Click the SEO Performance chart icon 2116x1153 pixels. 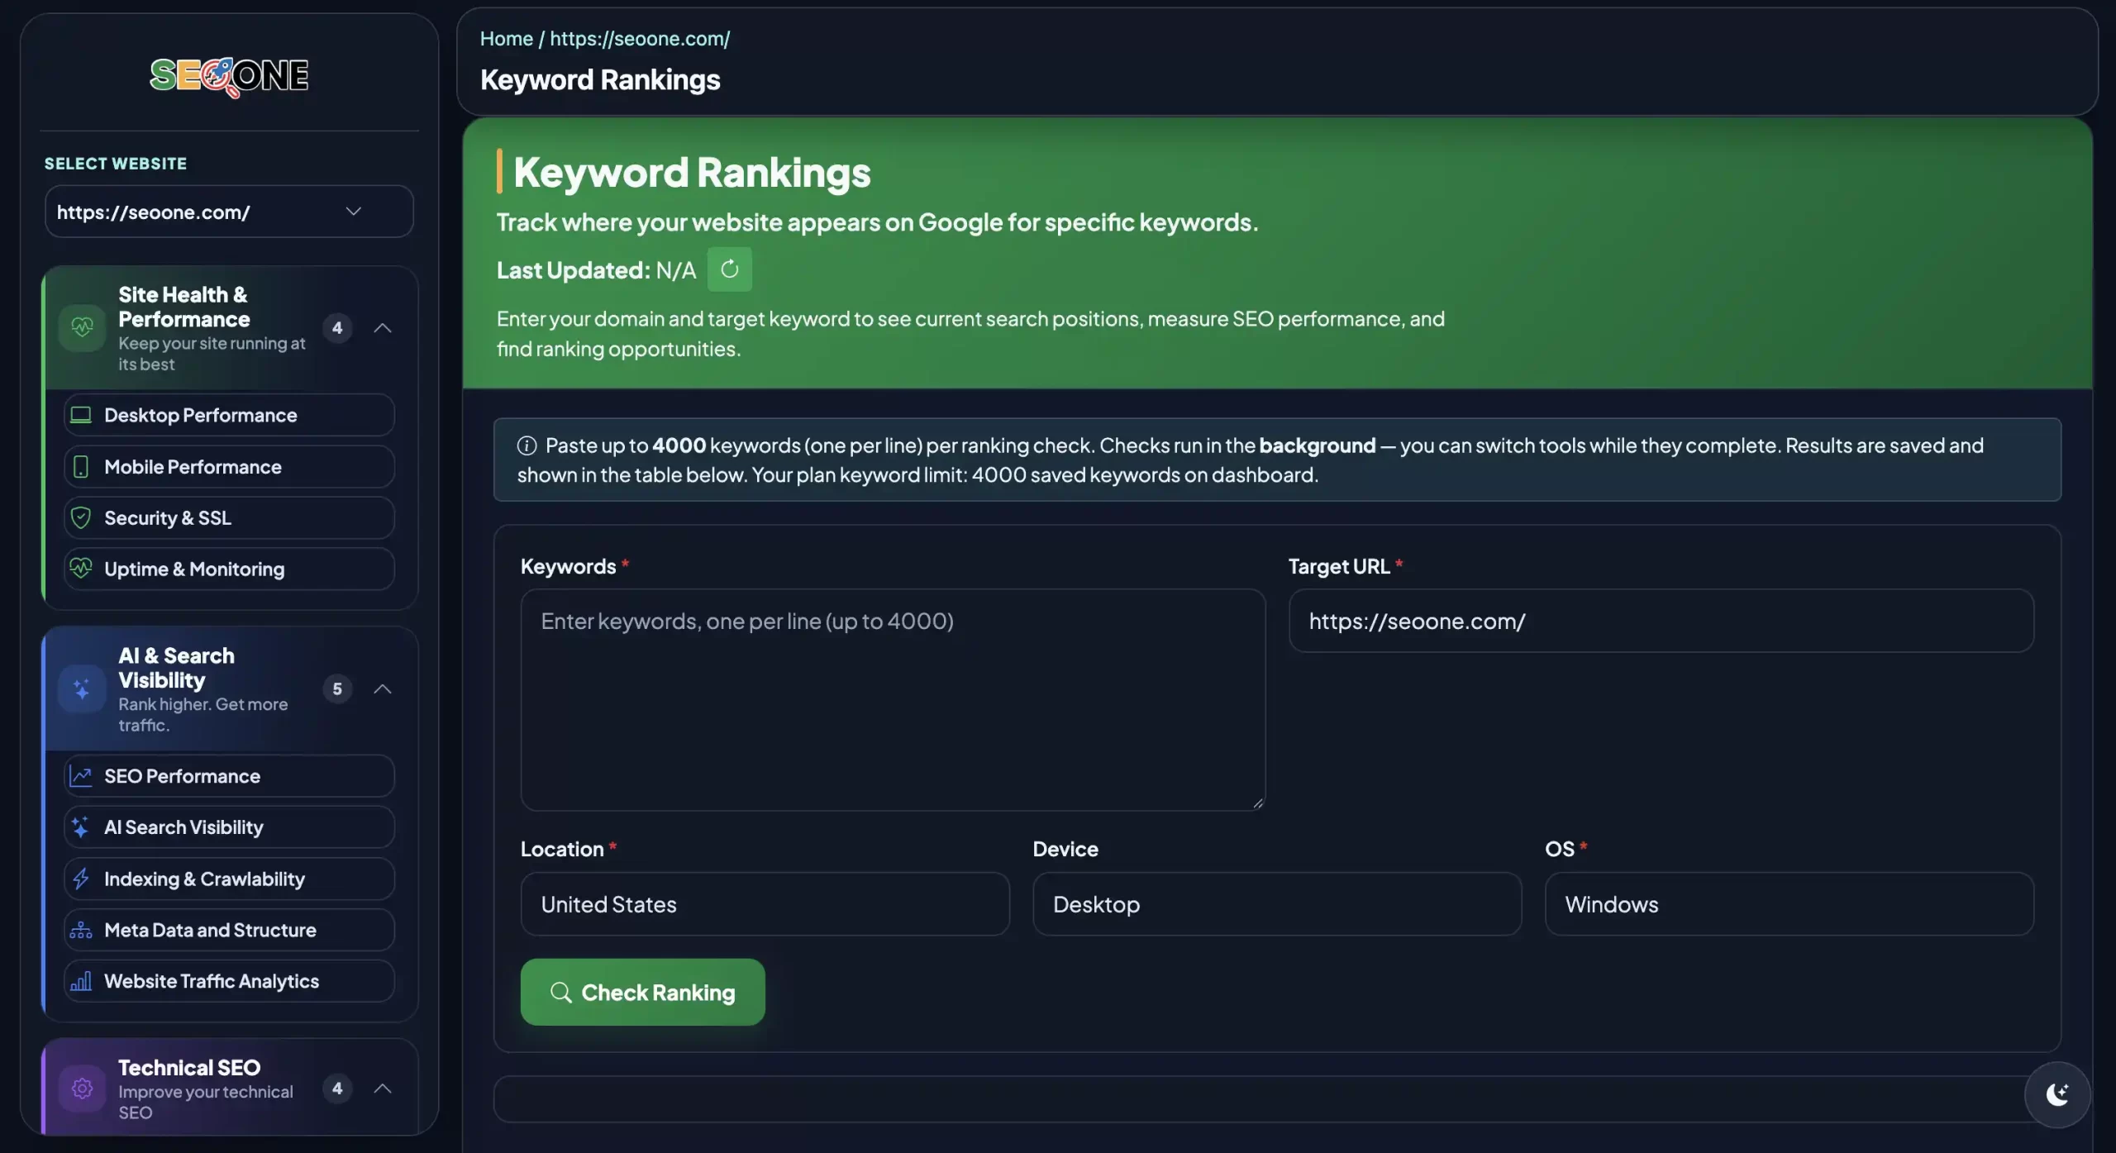[x=81, y=776]
